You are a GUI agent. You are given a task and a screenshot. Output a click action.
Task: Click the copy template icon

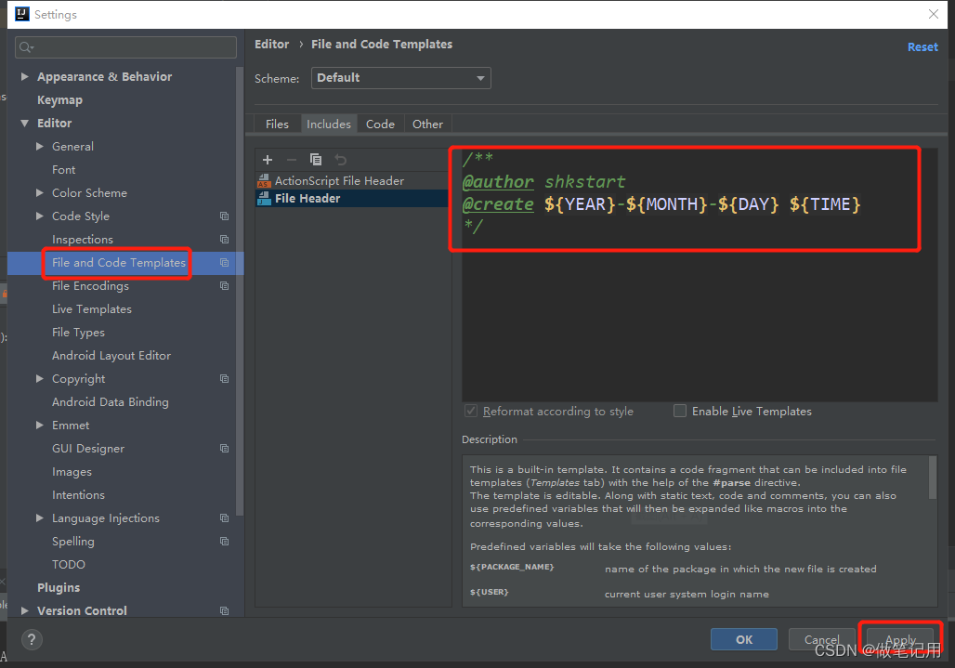click(316, 160)
